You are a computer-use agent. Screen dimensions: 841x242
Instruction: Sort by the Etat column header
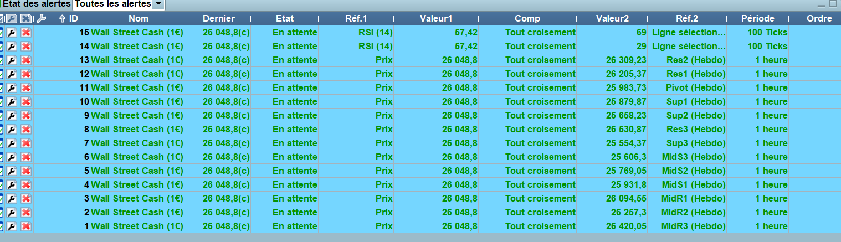coord(284,19)
